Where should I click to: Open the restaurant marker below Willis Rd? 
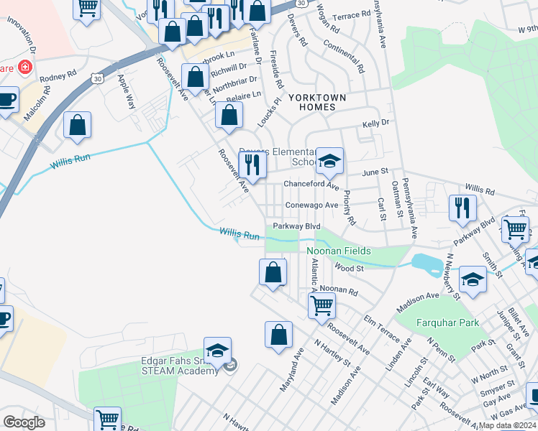click(463, 209)
